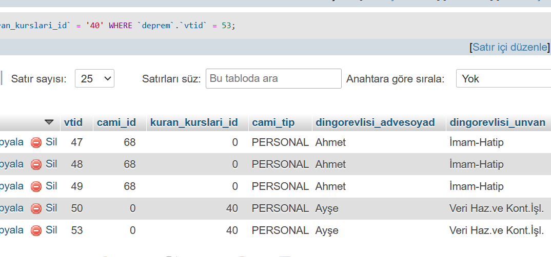This screenshot has height=257, width=551.
Task: Click İmam-Hatip title in row 48
Action: 476,164
